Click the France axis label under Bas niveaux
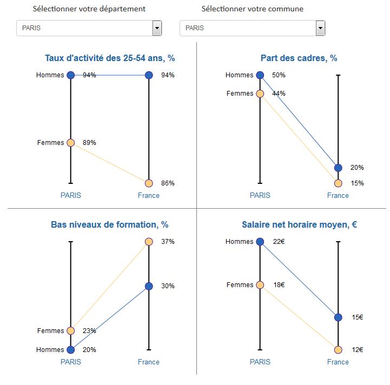Screen dimensions: 390x385 click(149, 362)
